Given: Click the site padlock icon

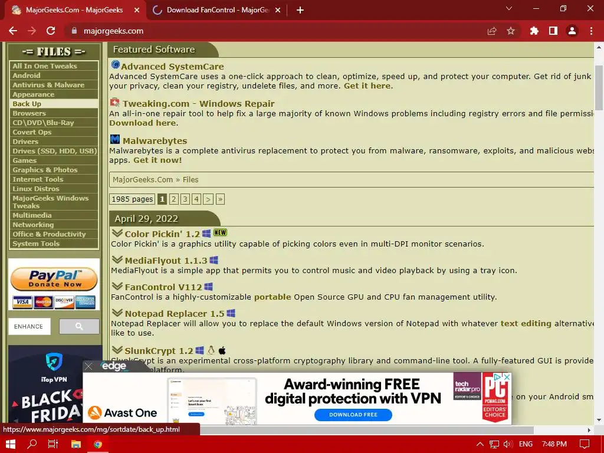Looking at the screenshot, I should pyautogui.click(x=74, y=31).
